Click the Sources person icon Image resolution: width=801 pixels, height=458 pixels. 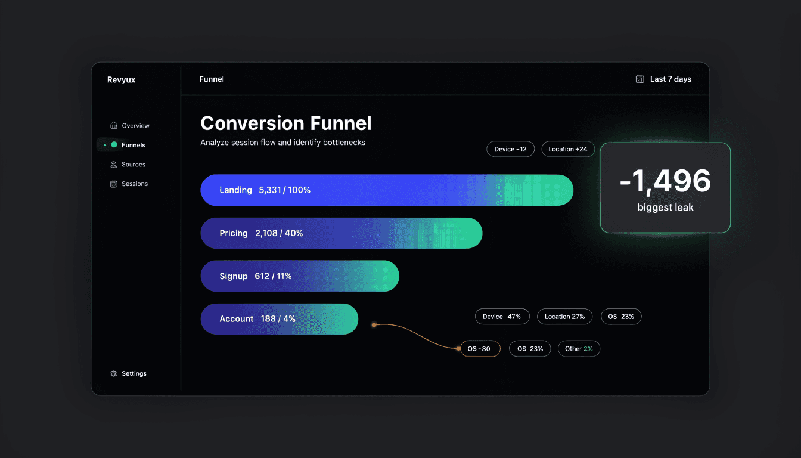click(113, 165)
